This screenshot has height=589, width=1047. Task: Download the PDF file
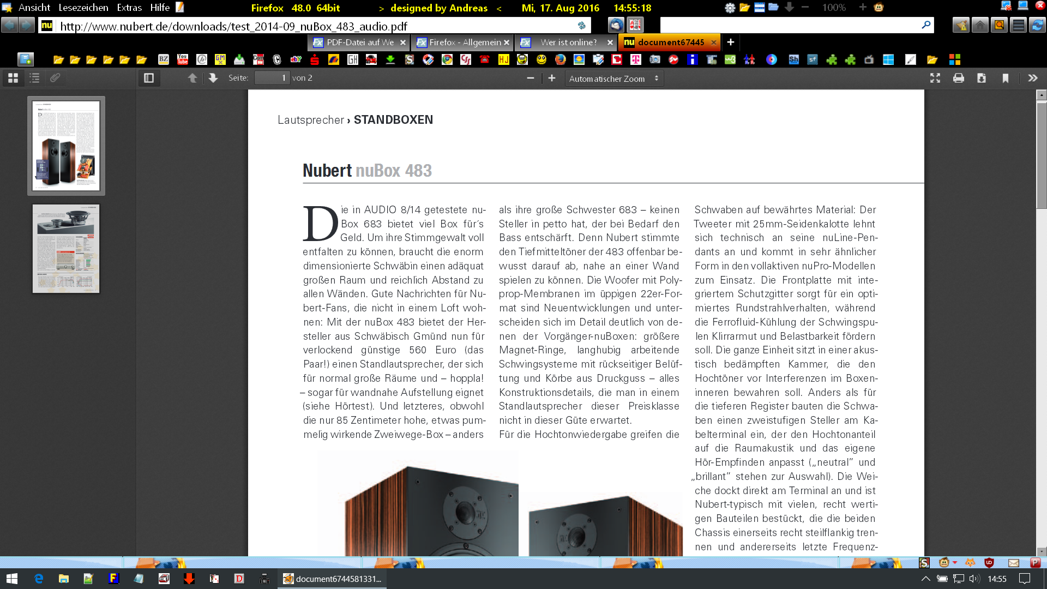pyautogui.click(x=982, y=78)
